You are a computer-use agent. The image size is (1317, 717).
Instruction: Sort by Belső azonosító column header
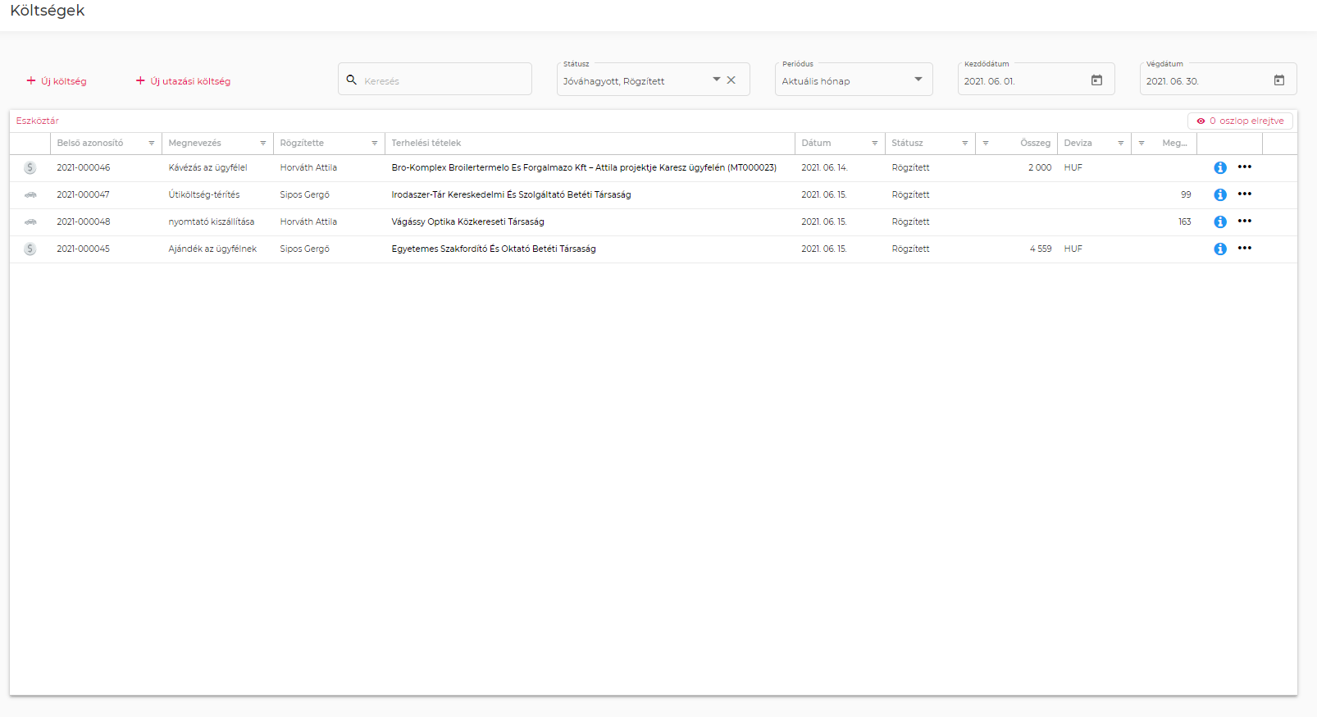point(90,143)
